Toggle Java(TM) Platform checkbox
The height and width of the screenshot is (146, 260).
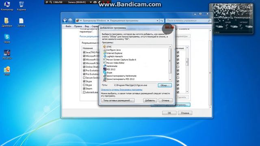pyautogui.click(x=84, y=52)
